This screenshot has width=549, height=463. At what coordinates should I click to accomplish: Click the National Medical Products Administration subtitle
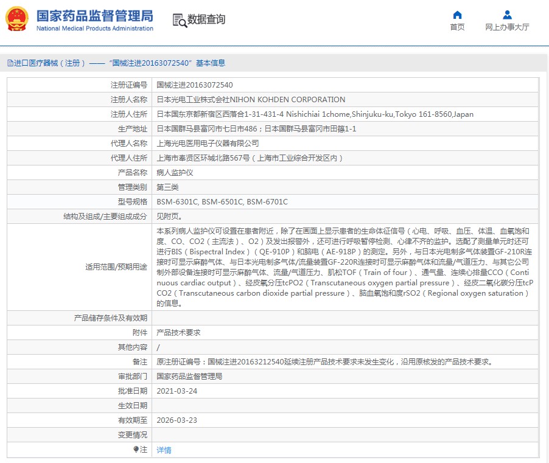pyautogui.click(x=95, y=29)
